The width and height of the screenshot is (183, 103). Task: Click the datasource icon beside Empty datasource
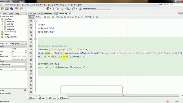[80, 9]
